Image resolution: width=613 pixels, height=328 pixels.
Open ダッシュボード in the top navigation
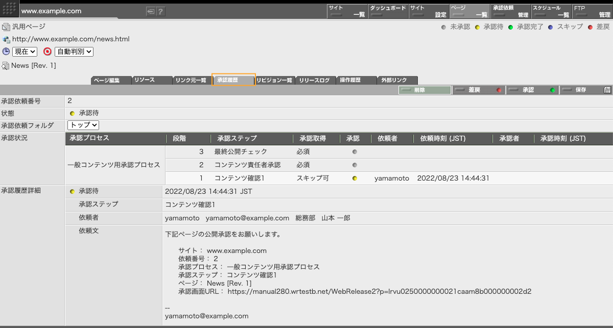387,11
